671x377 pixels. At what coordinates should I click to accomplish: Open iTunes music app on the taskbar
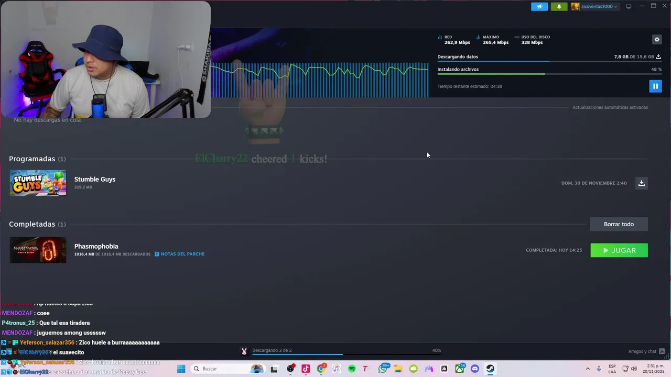click(x=337, y=369)
